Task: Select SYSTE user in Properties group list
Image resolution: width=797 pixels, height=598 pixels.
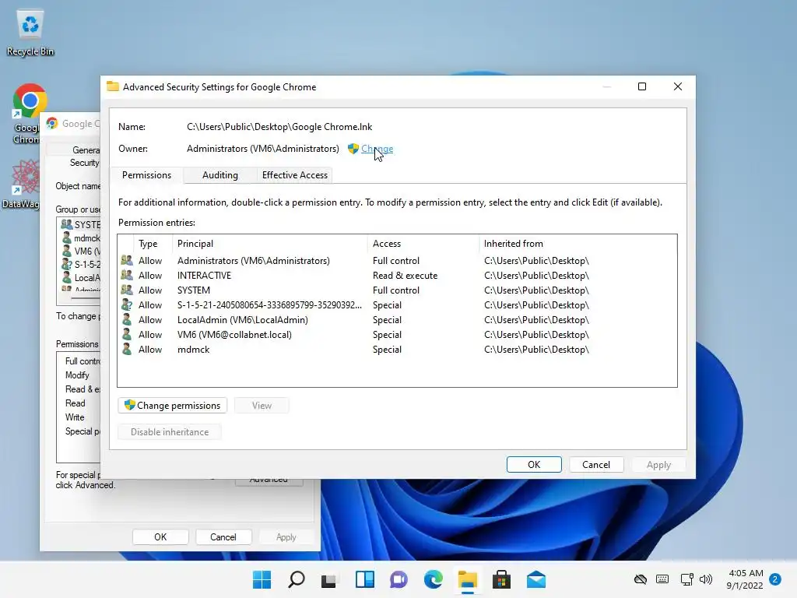Action: [80, 224]
